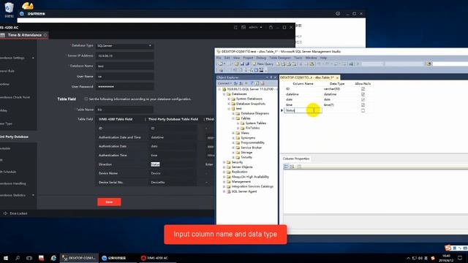Open taskbar Search icon
Image resolution: width=468 pixels, height=263 pixels.
[x=18, y=258]
